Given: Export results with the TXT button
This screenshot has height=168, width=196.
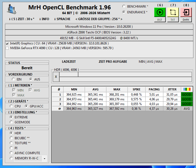Looking at the screenshot, I should click(173, 20).
